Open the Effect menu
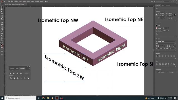 [28, 1]
